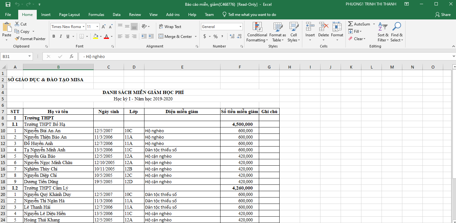The height and width of the screenshot is (223, 456).
Task: Click Merge & Center button
Action: click(175, 37)
